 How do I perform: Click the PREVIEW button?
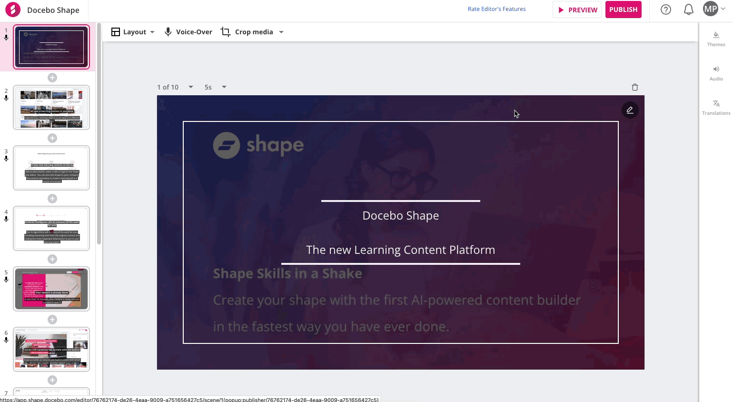577,10
